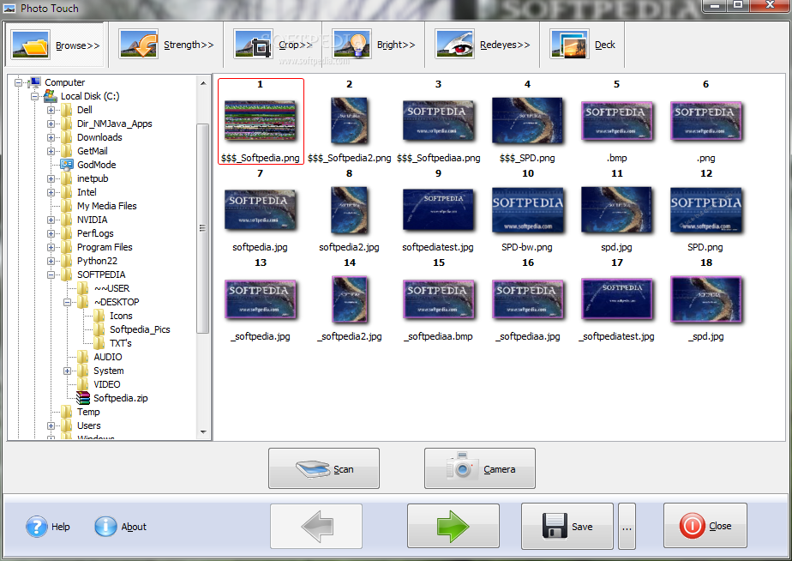Image resolution: width=792 pixels, height=561 pixels.
Task: Select the PerfLogs tree label
Action: (95, 233)
